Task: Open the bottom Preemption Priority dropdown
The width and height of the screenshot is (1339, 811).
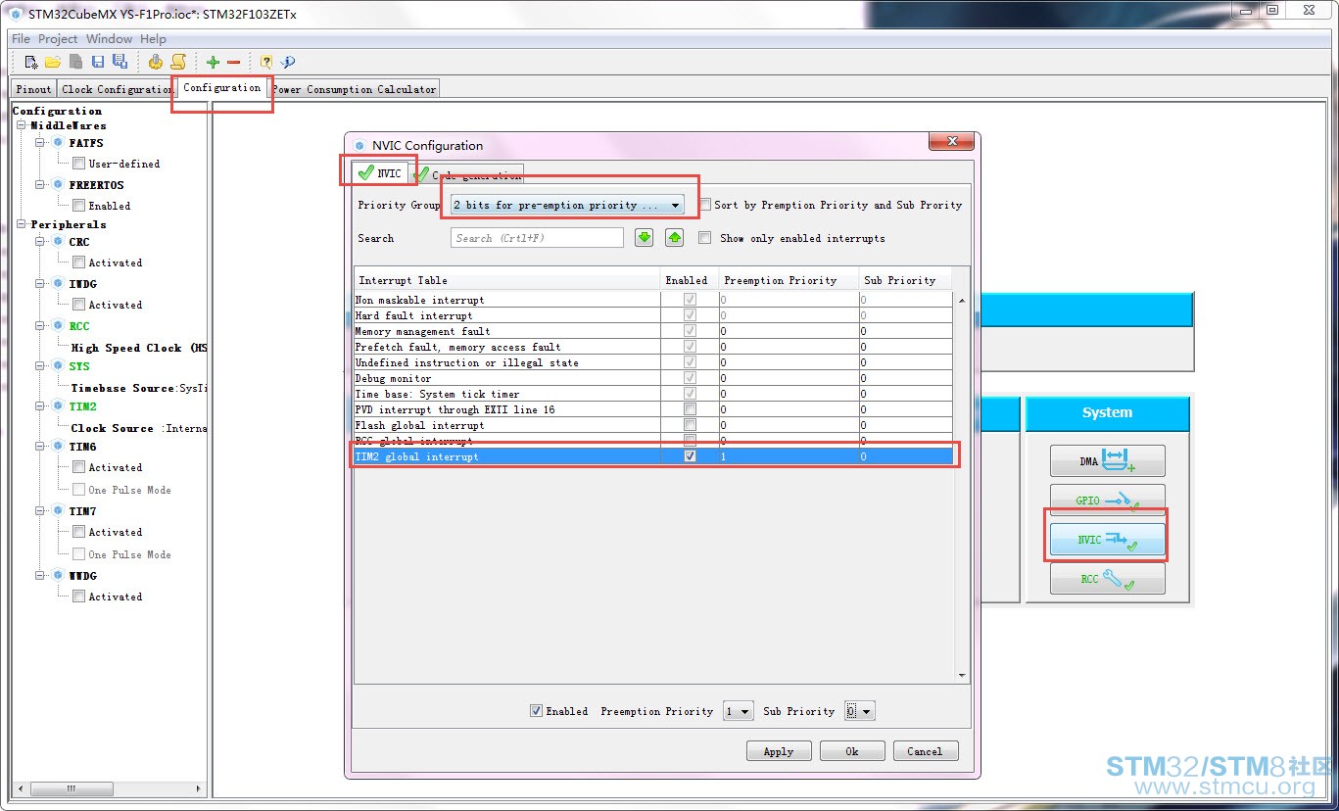Action: tap(739, 711)
